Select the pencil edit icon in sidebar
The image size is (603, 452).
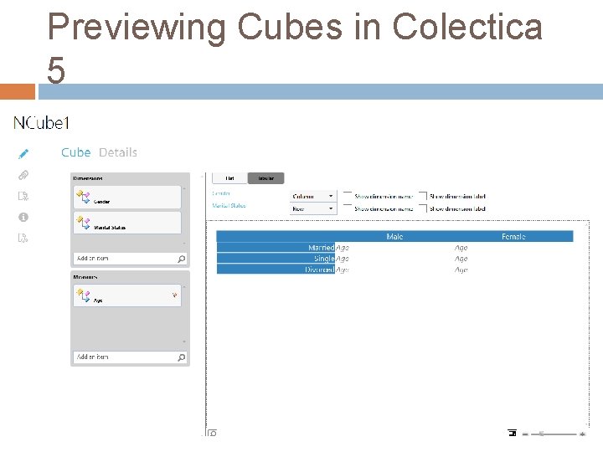(x=23, y=154)
